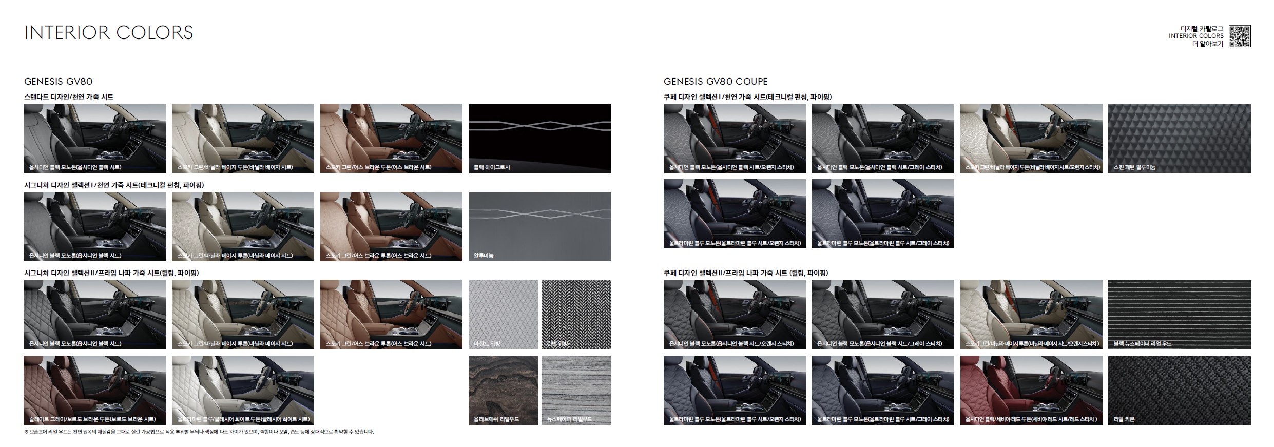The image size is (1274, 447).
Task: Select Standard Design obsidian black monotone interior image
Action: click(x=95, y=138)
